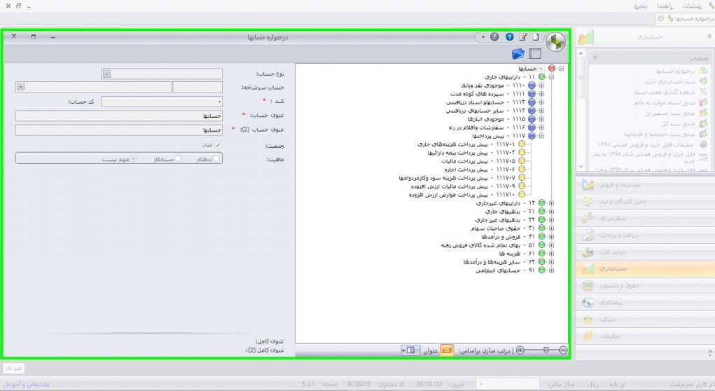Click the edit notepad-with-pencil icon
This screenshot has width=715, height=391.
522,37
